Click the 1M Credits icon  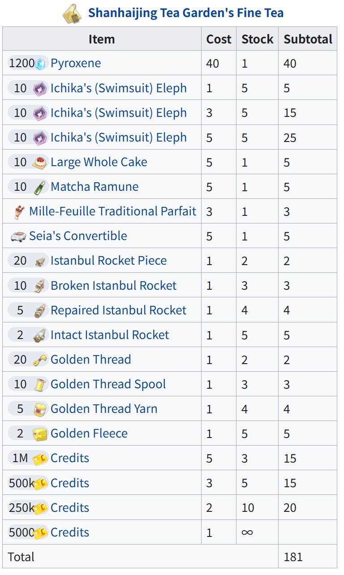pos(40,459)
